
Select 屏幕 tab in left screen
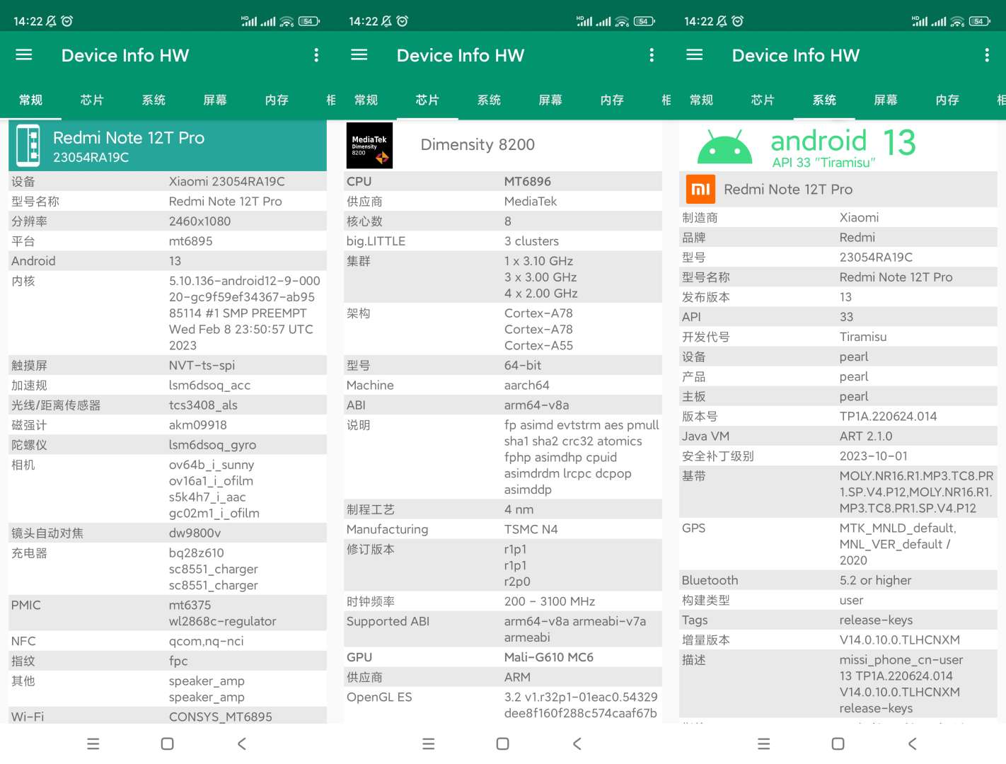(215, 100)
